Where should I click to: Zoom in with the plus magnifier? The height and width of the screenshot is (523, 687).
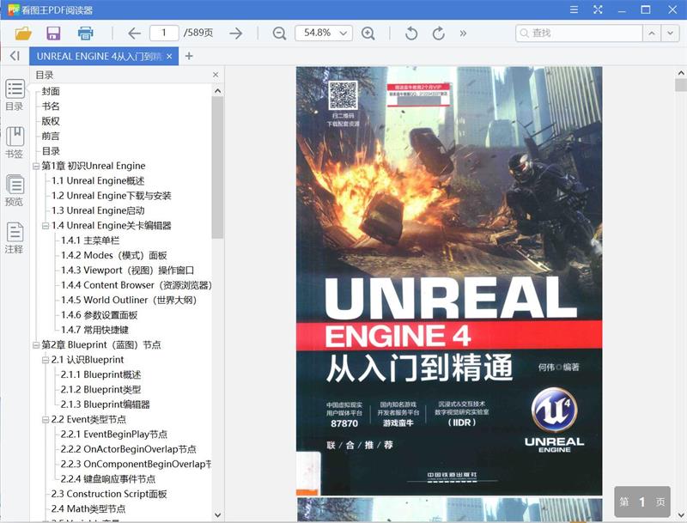[x=368, y=33]
